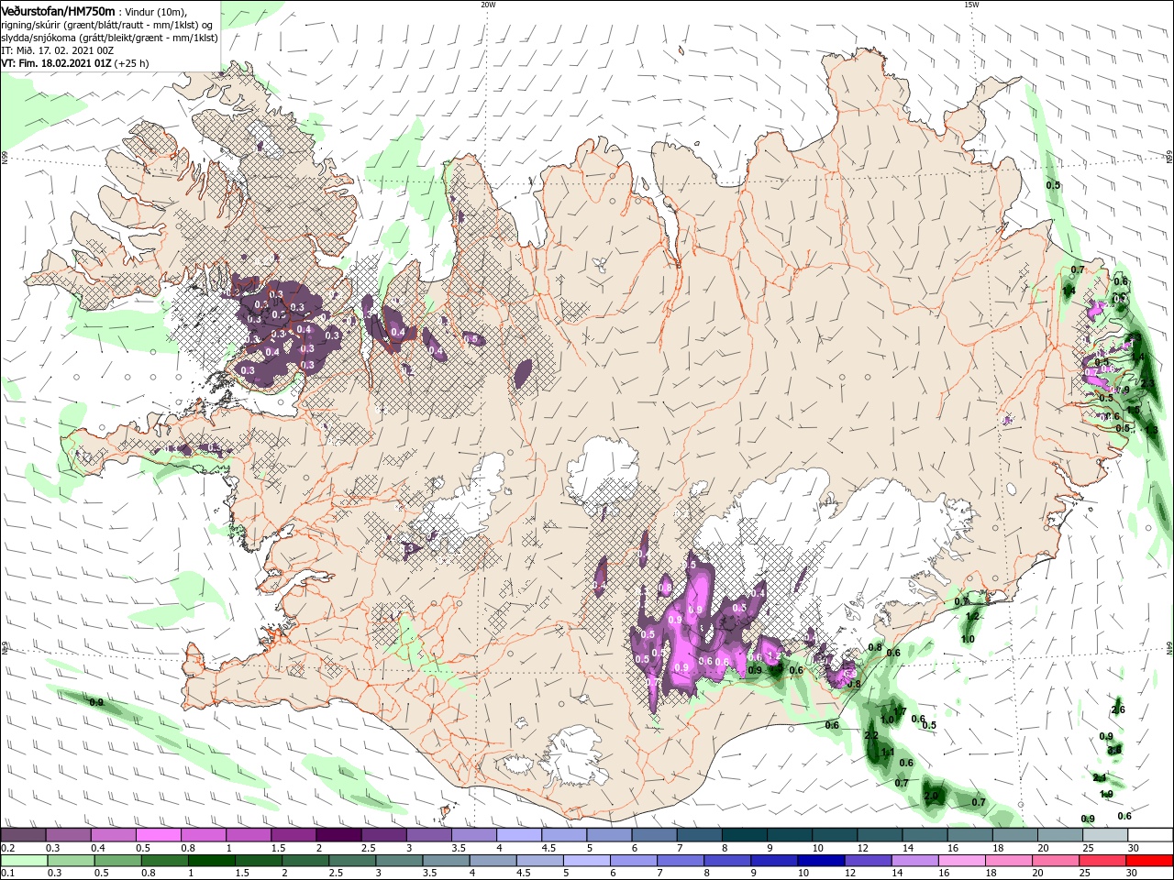
Task: Click the rain scale swatch starting at 20
Action: click(x=1055, y=861)
